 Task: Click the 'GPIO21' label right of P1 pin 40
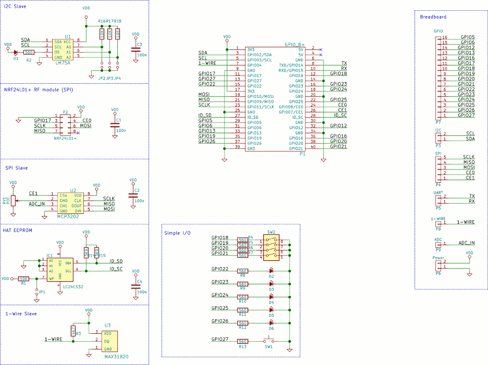[x=338, y=146]
